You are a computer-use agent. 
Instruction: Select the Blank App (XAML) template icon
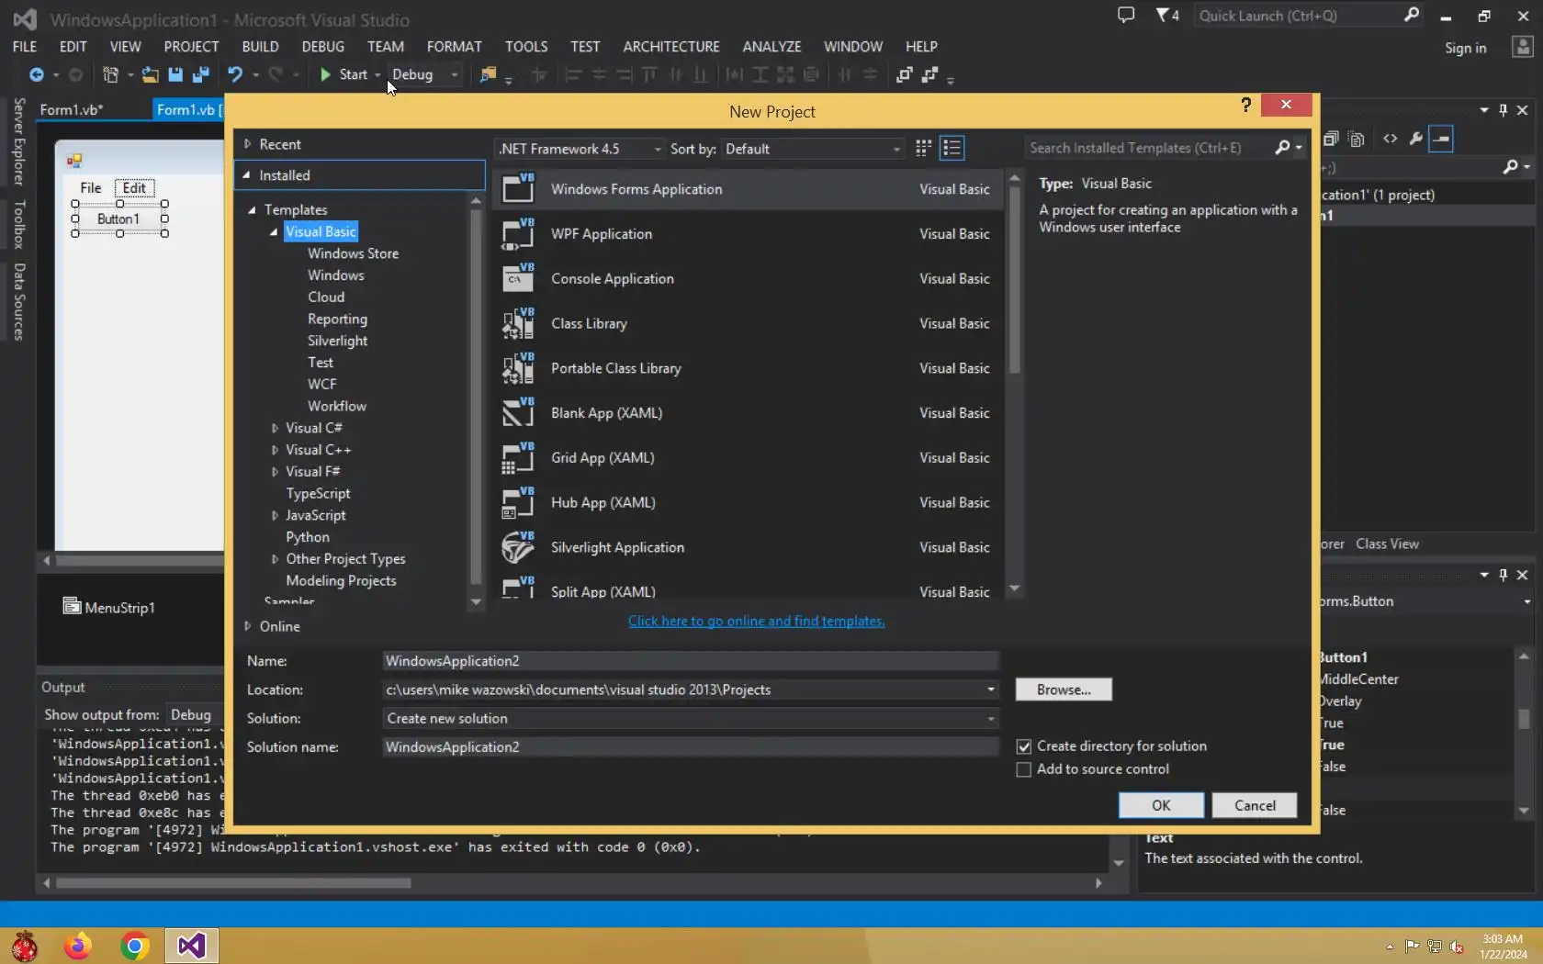518,413
